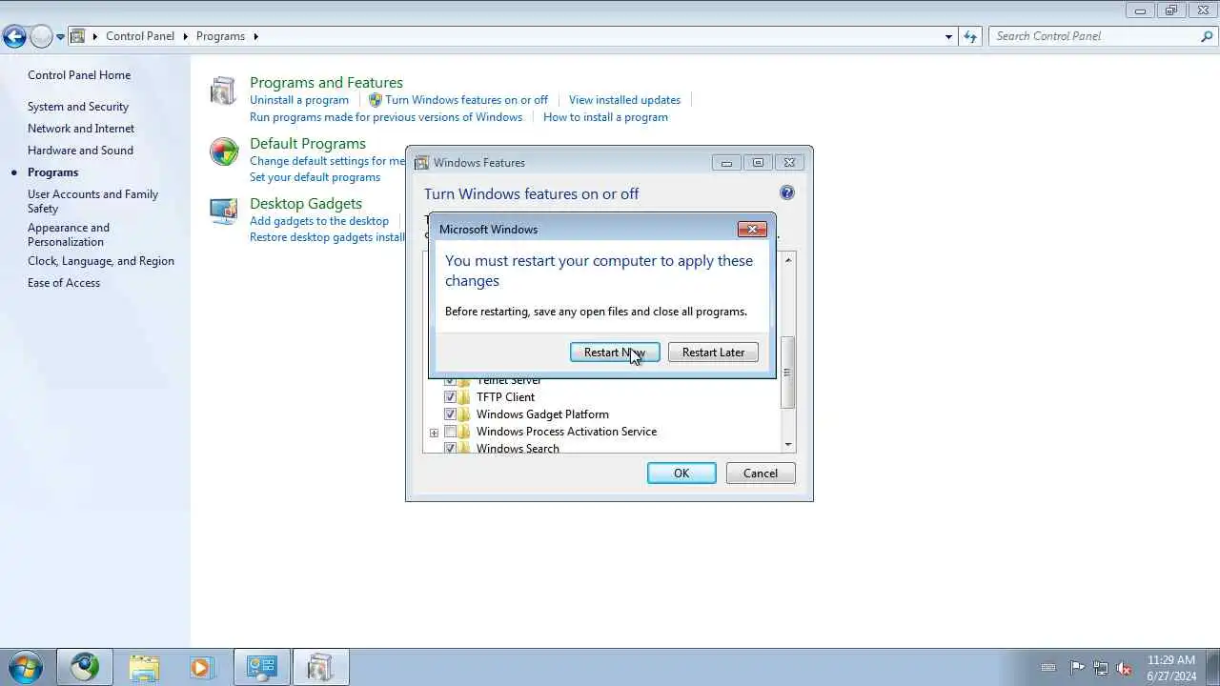Image resolution: width=1220 pixels, height=686 pixels.
Task: Click Windows Gadget Platform folder icon
Action: coord(464,414)
